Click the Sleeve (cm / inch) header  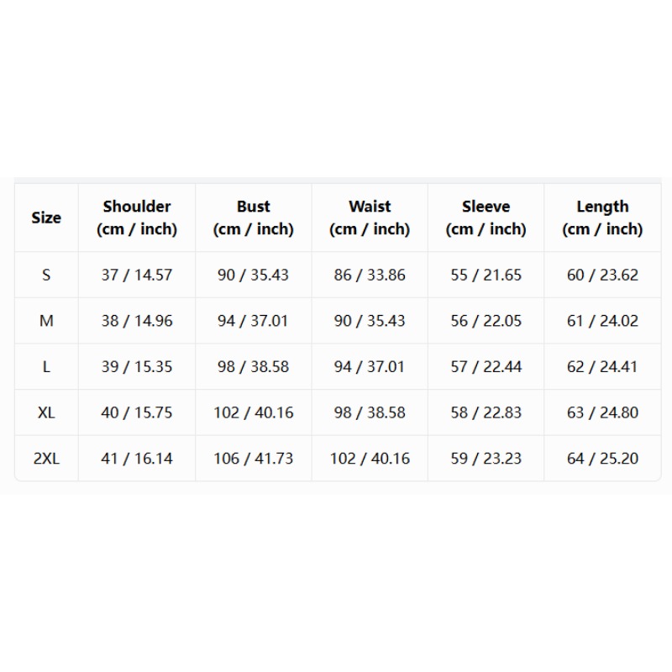pyautogui.click(x=486, y=218)
